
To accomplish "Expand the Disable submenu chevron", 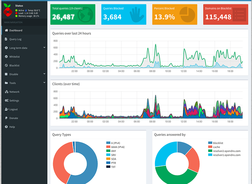I will (44, 74).
